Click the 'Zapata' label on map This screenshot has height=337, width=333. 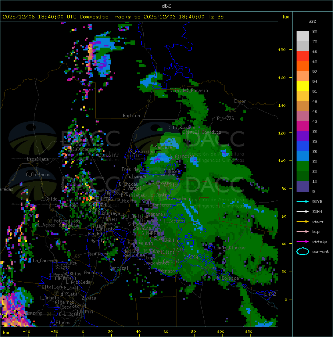click(x=89, y=298)
